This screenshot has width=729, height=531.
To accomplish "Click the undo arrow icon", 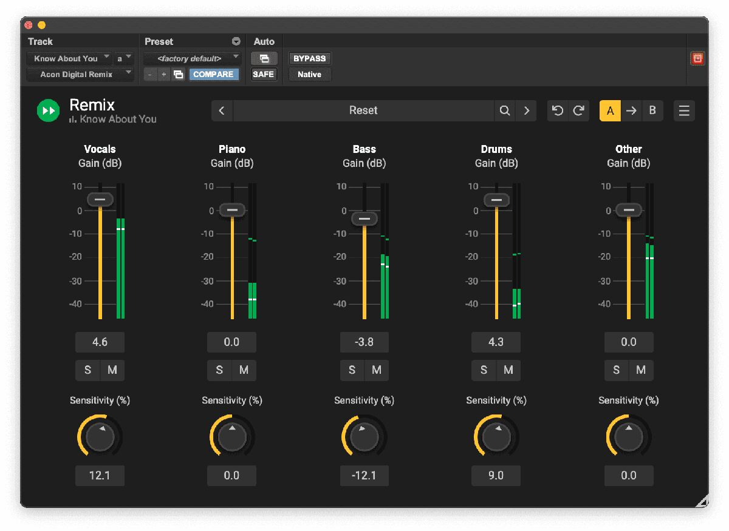I will pyautogui.click(x=558, y=110).
